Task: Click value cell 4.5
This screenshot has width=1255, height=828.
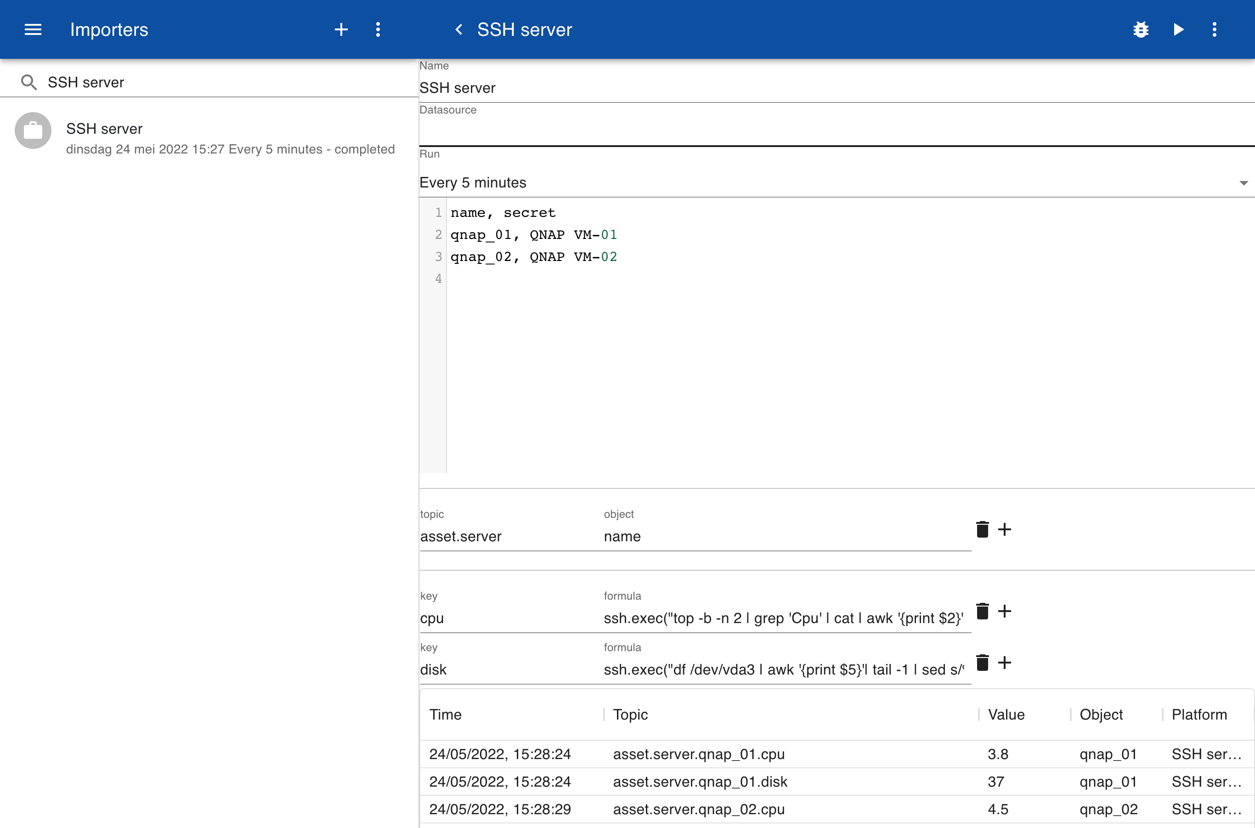Action: (998, 809)
